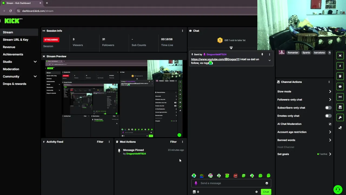Image resolution: width=346 pixels, height=195 pixels.
Task: Toggle Subscribers-only chat switch
Action: [328, 108]
